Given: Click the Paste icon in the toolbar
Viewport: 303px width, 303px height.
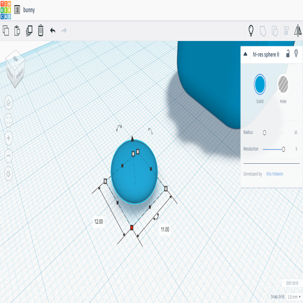Looking at the screenshot, I should [17, 31].
